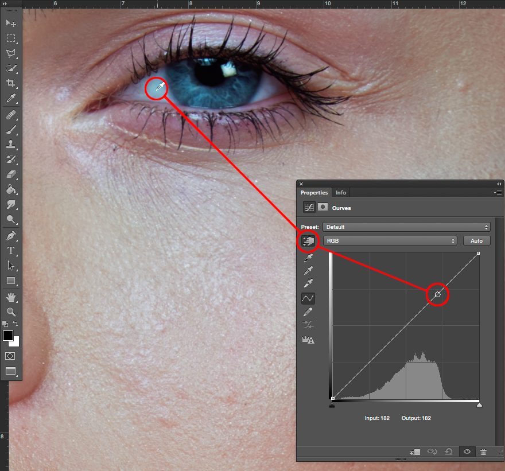Collapse the Properties panel to icons

pos(499,184)
